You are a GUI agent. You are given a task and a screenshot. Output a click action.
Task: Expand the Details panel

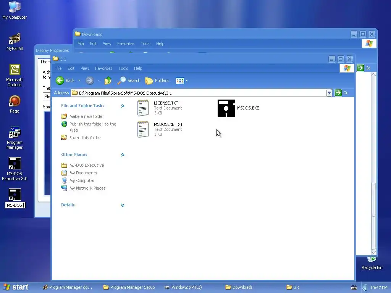click(123, 205)
